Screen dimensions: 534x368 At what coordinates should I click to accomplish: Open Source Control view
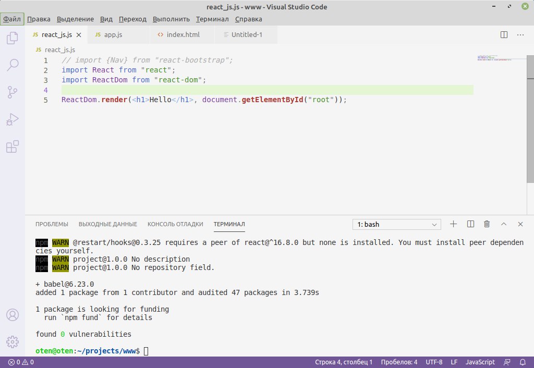pyautogui.click(x=13, y=92)
